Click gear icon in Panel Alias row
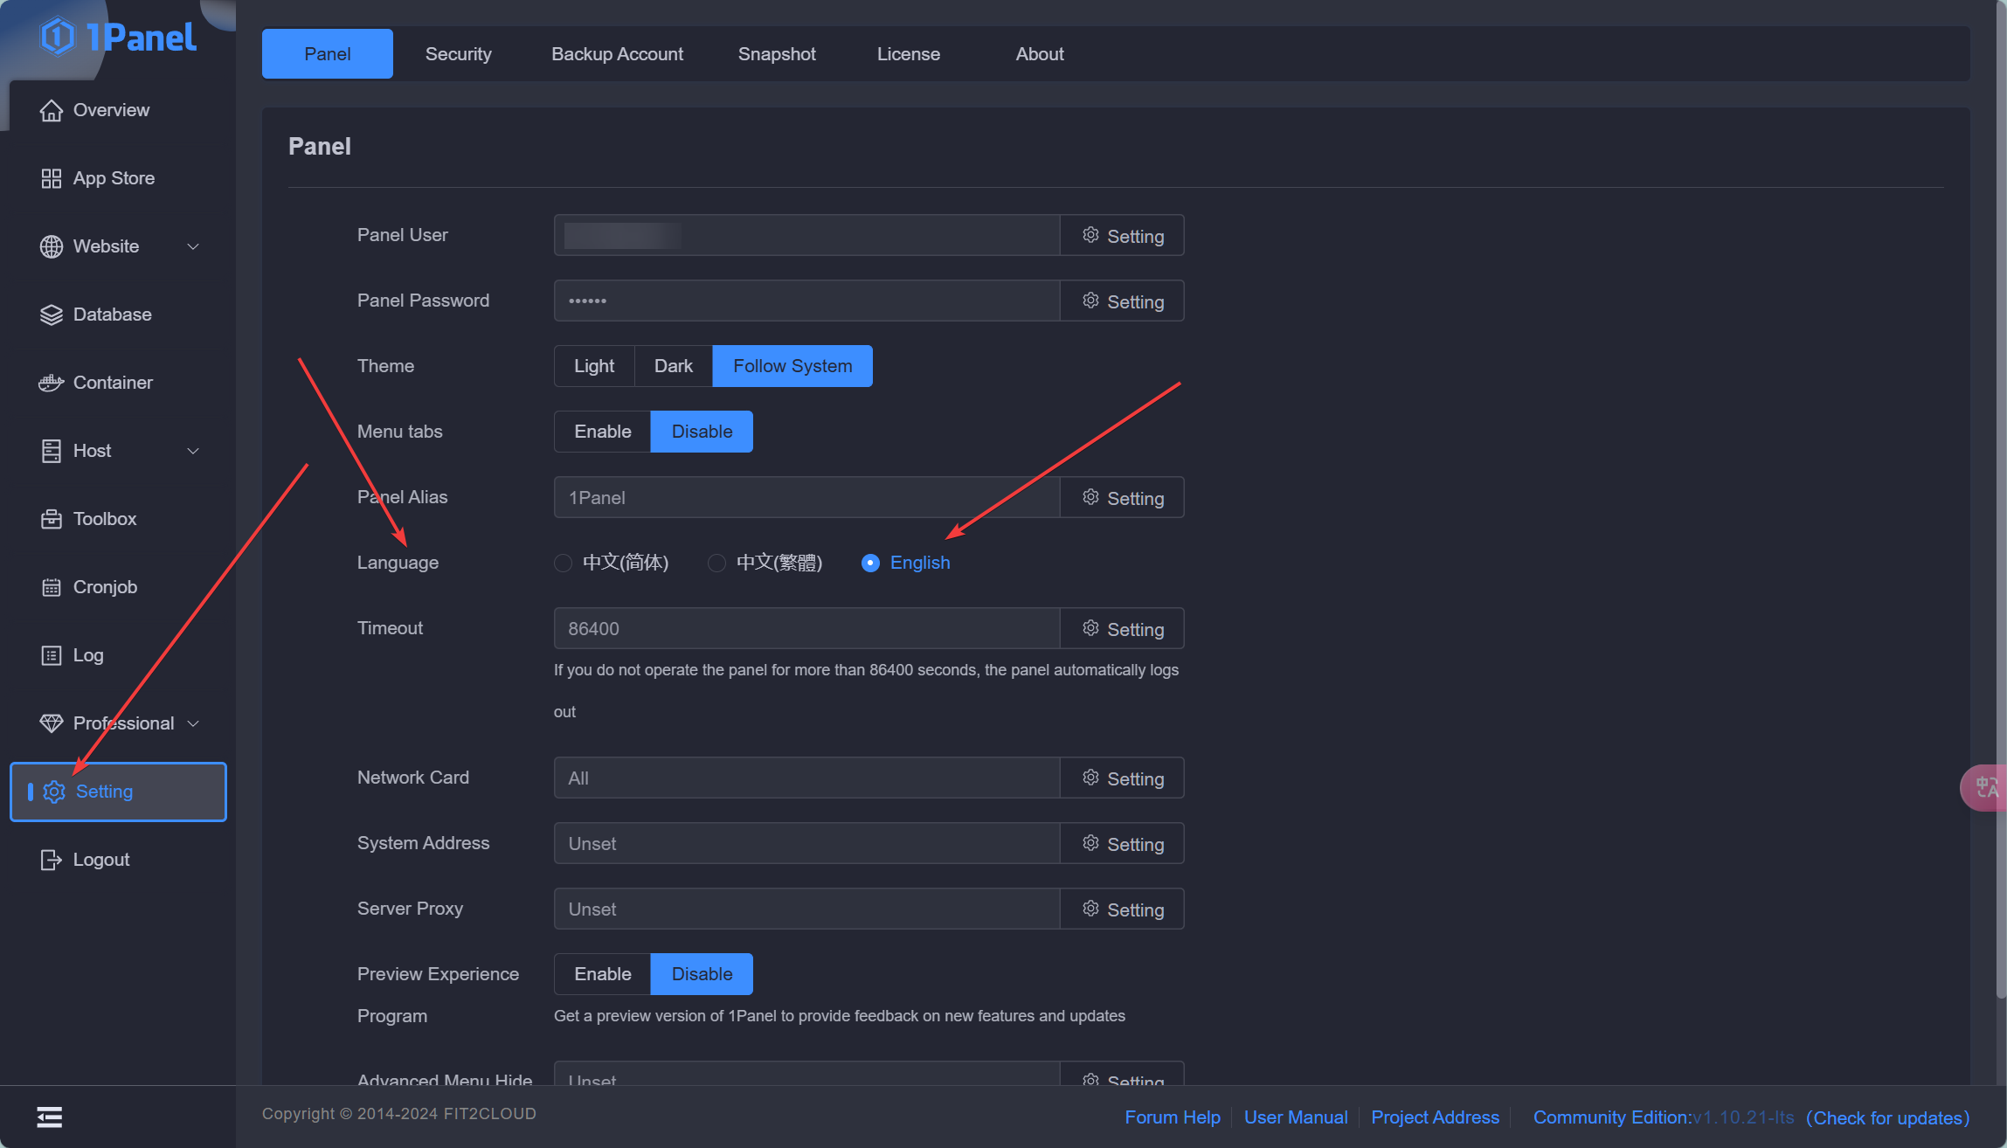This screenshot has width=2007, height=1148. coord(1090,497)
